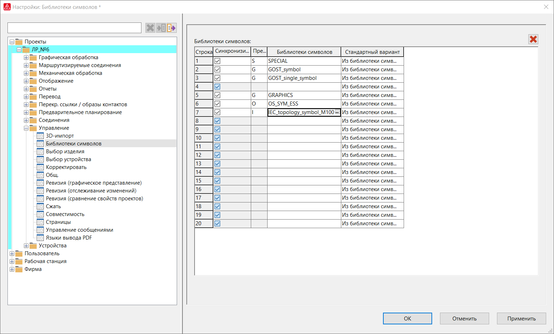Viewport: 554px width, 334px height.
Task: Expand the Устройства node
Action: 26,246
